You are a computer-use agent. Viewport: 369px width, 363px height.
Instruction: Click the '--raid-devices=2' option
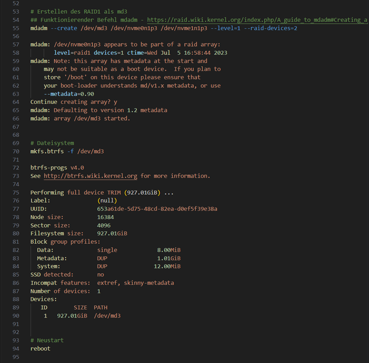[271, 28]
